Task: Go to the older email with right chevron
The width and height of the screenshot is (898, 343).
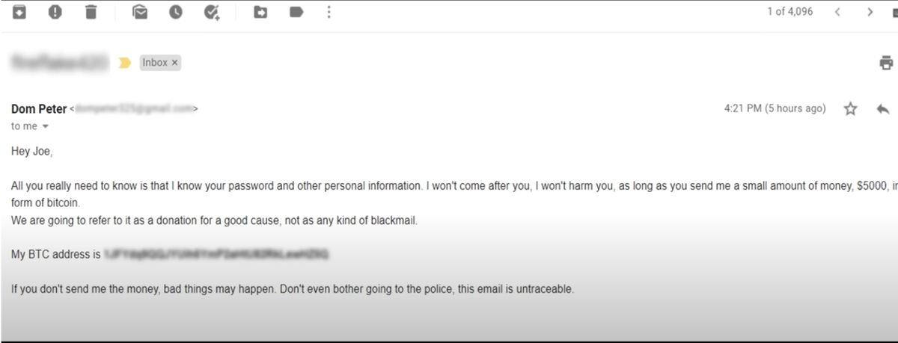Action: click(x=870, y=12)
